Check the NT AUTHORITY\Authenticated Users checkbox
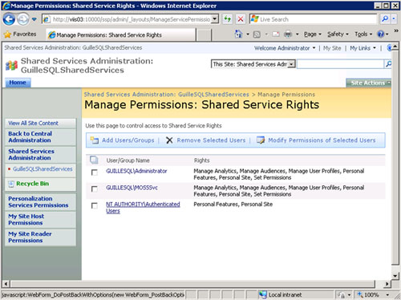The width and height of the screenshot is (401, 300). (95, 205)
